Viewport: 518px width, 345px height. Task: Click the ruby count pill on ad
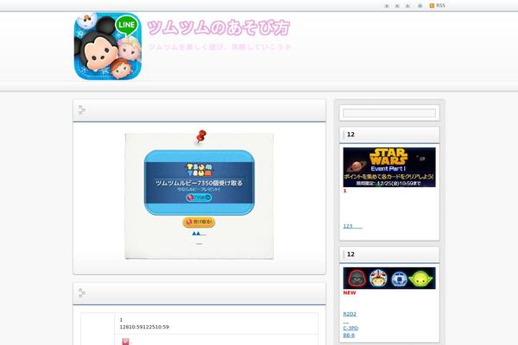coord(199,198)
